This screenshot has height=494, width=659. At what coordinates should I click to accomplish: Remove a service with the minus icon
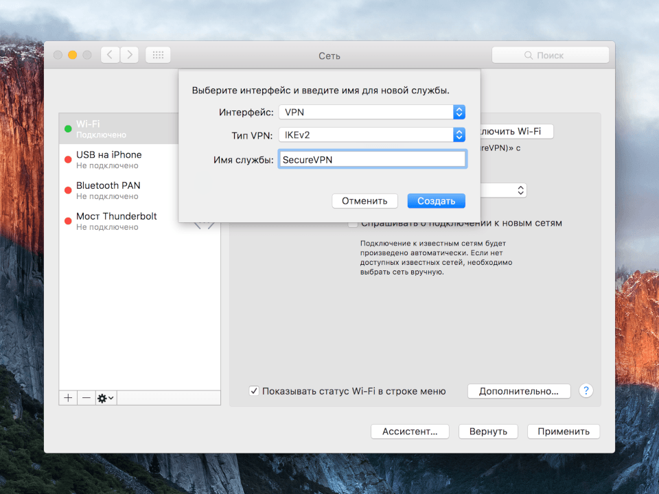86,397
